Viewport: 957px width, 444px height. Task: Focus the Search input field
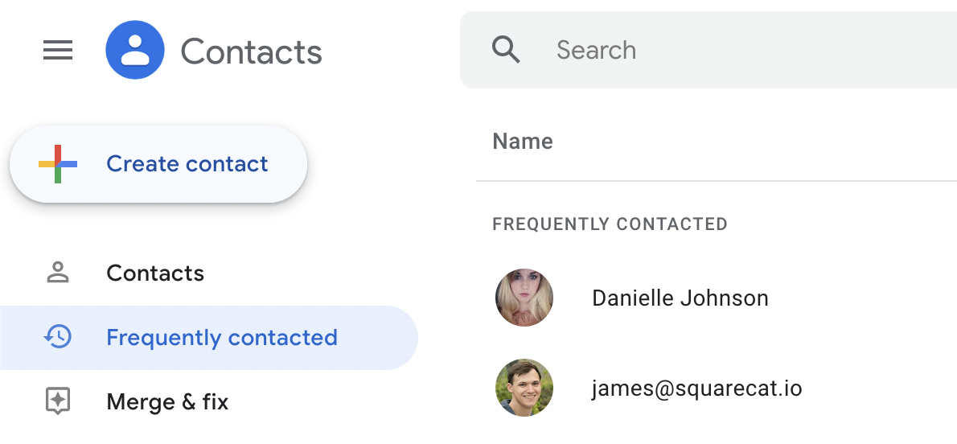(724, 50)
